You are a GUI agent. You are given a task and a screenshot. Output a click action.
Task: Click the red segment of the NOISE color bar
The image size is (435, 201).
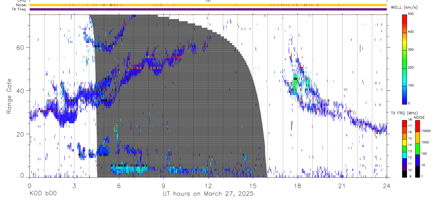tap(417, 126)
